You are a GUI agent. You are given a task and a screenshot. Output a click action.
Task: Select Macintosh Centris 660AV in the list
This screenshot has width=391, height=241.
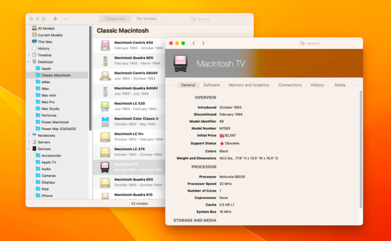click(129, 76)
